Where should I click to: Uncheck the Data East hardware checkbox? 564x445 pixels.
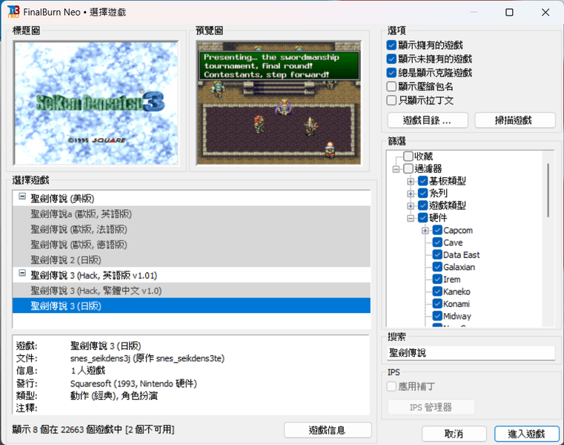point(437,254)
